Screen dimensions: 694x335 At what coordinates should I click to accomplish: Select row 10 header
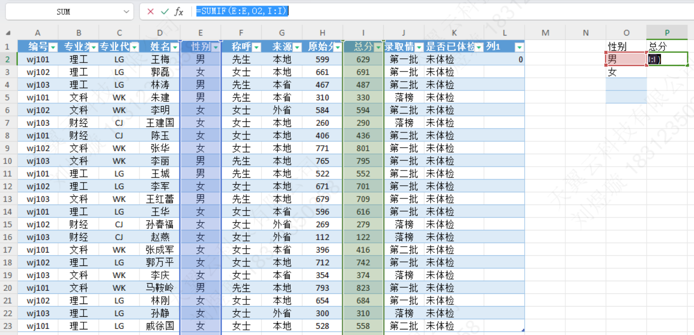pyautogui.click(x=9, y=161)
